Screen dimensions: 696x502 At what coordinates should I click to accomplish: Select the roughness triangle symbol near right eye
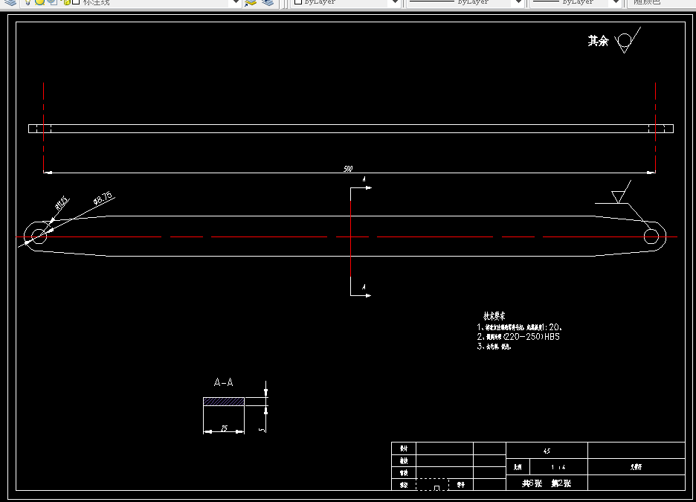620,193
